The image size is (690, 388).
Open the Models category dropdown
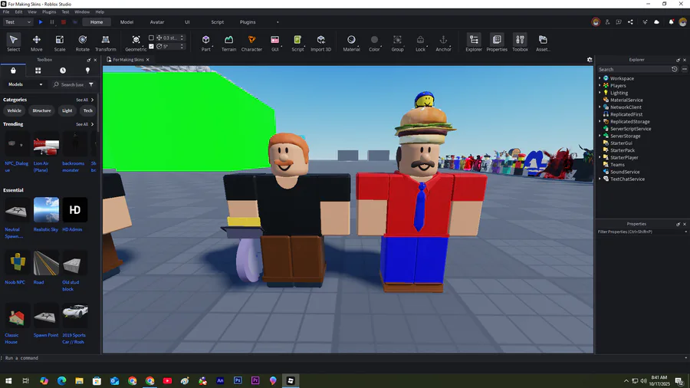(25, 84)
